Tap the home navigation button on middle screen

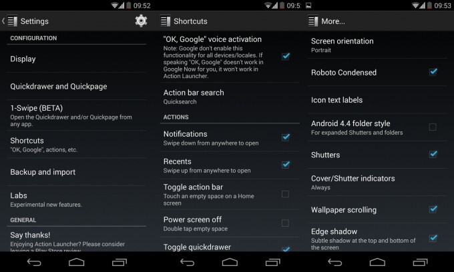(x=230, y=262)
